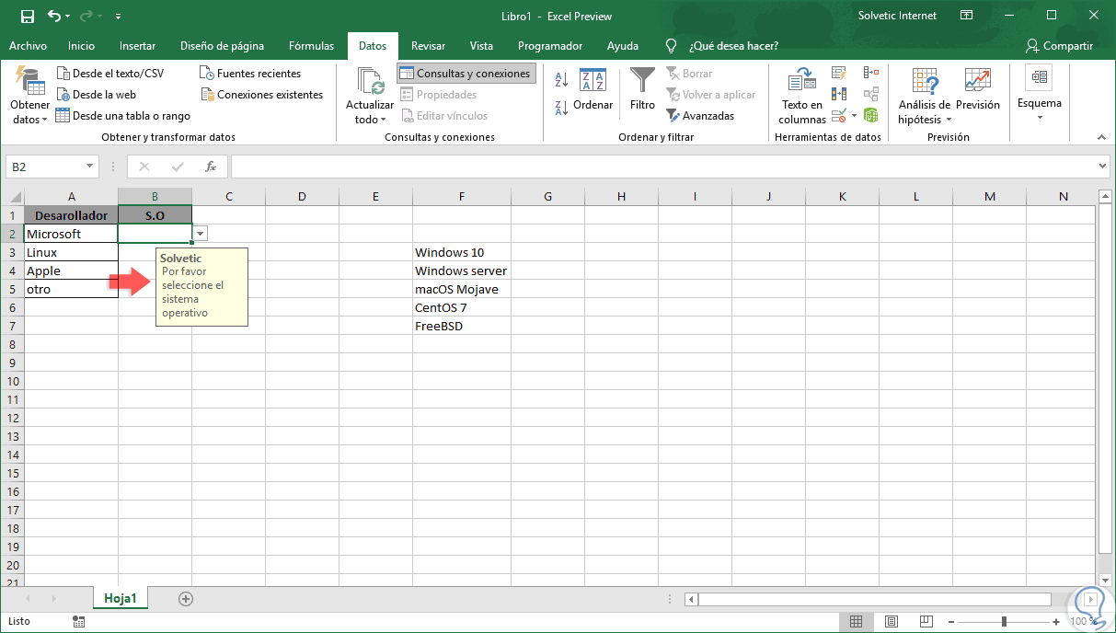Sort descending with the Z-A icon

click(x=561, y=108)
